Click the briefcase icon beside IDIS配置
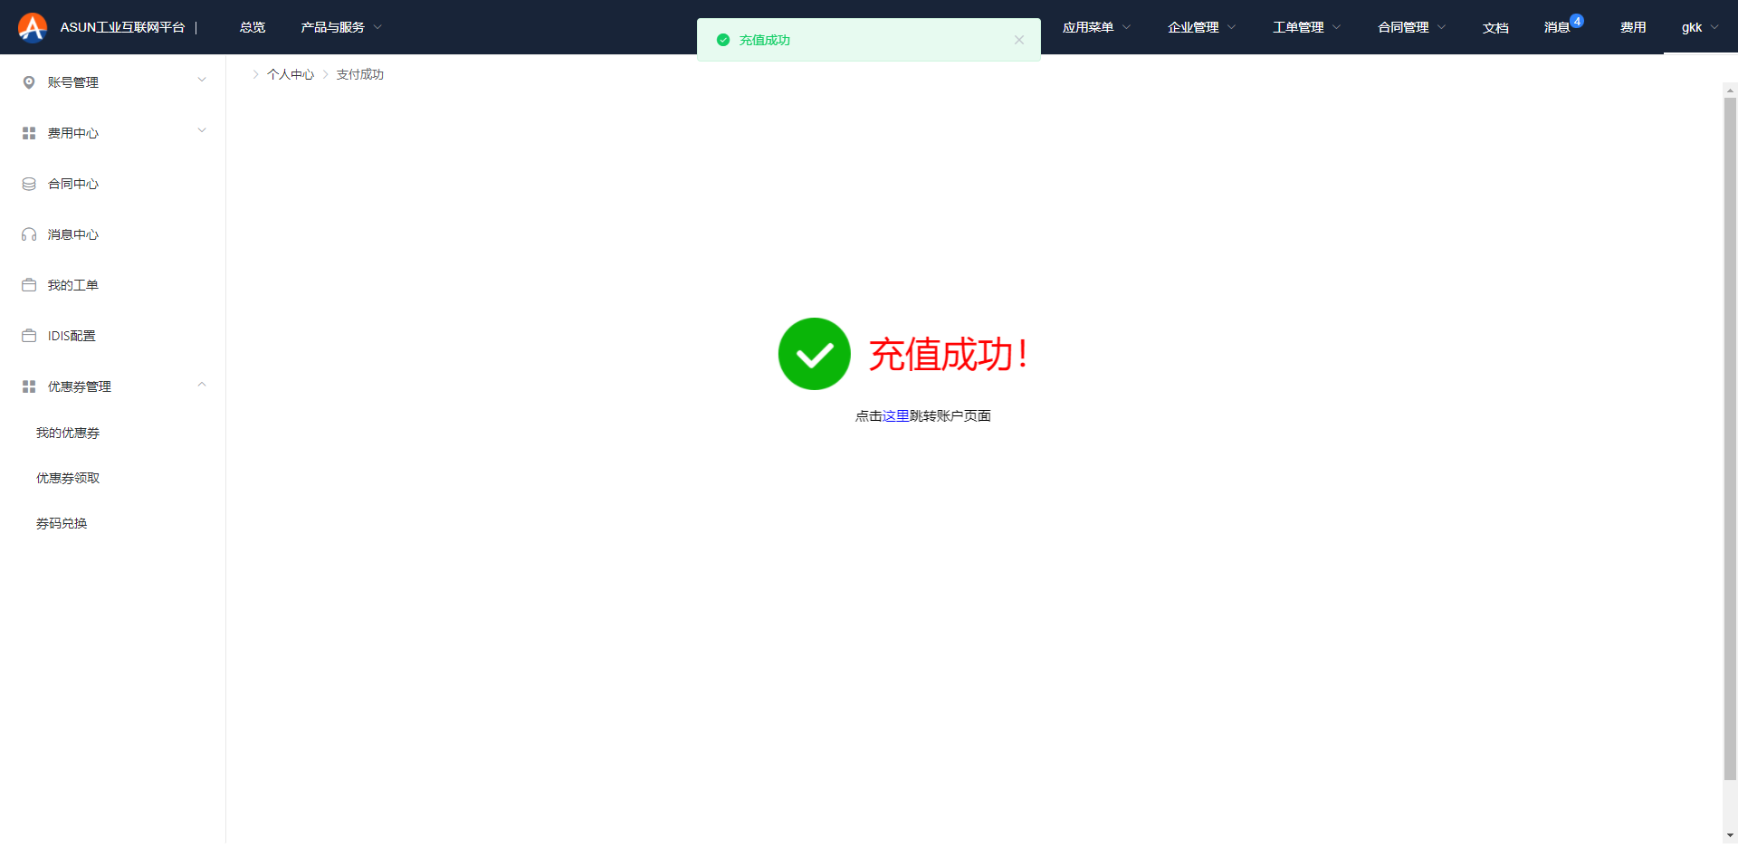The height and width of the screenshot is (848, 1738). pos(29,336)
